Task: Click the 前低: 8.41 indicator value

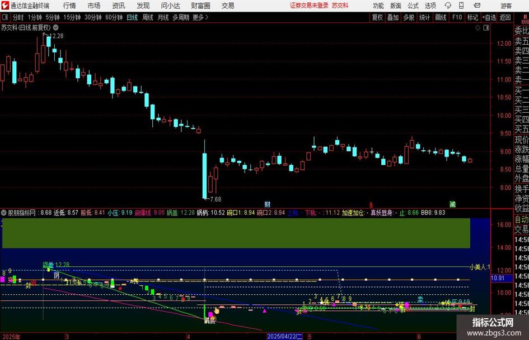Action: click(93, 213)
